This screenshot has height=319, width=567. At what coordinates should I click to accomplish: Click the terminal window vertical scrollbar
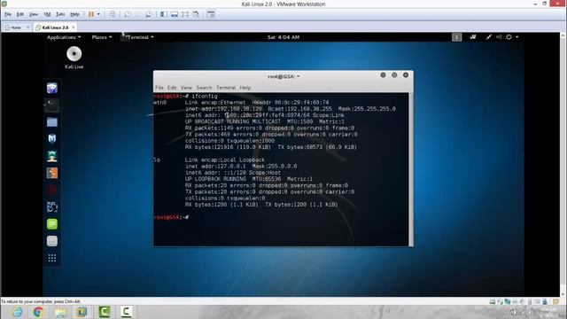click(x=411, y=169)
